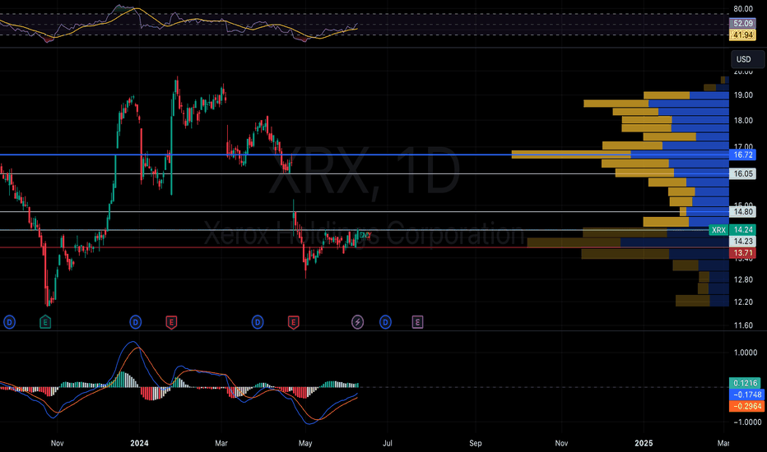Click the Mar label next to 2024

[221, 443]
